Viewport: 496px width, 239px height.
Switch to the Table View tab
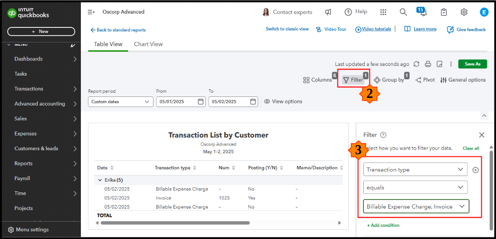(108, 44)
